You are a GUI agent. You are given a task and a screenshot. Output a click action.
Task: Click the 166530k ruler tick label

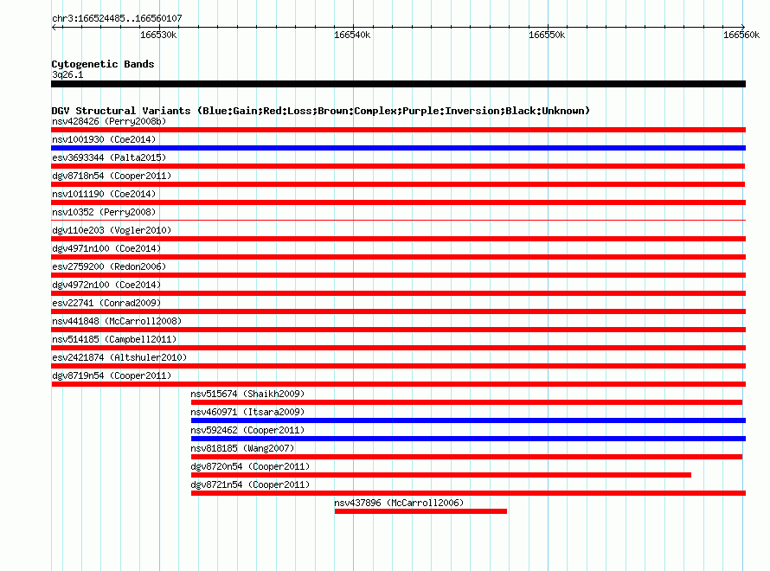tap(158, 35)
